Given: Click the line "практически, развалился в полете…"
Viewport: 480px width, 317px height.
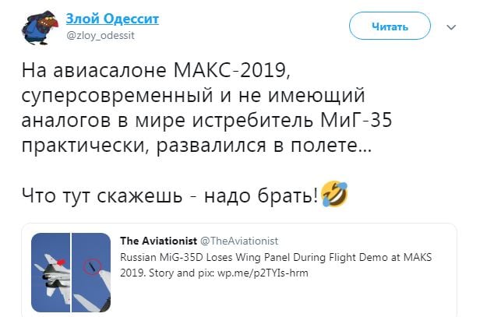Looking at the screenshot, I should coord(196,146).
